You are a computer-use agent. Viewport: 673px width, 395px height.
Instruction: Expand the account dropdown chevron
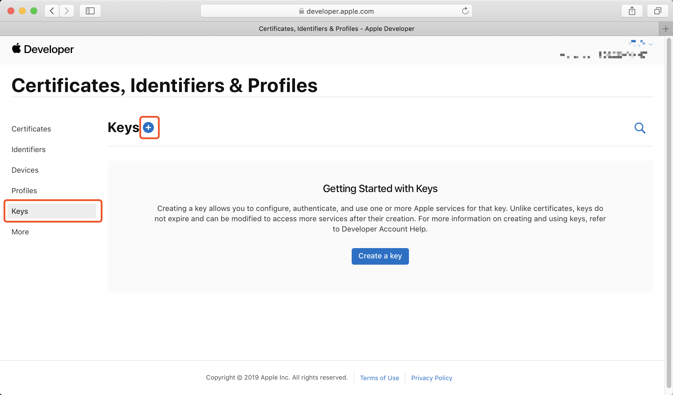click(x=651, y=44)
